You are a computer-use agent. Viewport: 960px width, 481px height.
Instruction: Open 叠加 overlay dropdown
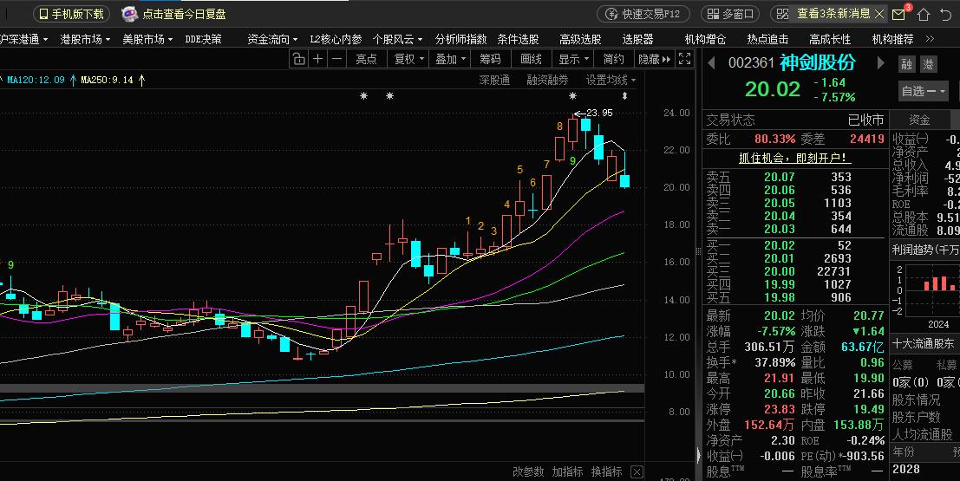pyautogui.click(x=449, y=59)
